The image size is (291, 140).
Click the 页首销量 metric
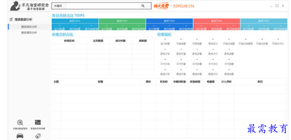tap(181, 44)
